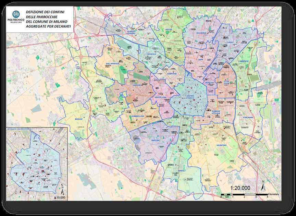Select the VERCELLINA district label

[x=160, y=97]
